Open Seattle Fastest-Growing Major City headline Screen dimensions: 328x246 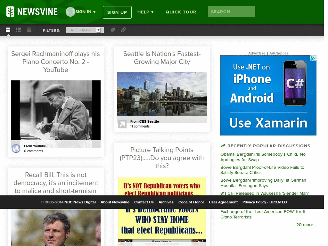[162, 58]
